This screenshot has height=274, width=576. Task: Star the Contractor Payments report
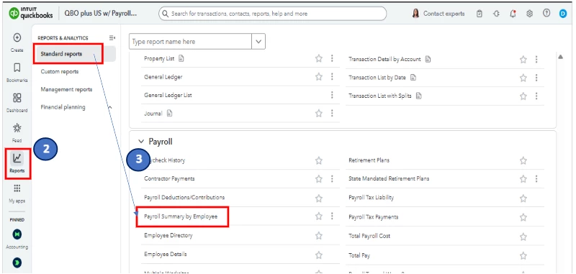(x=319, y=179)
